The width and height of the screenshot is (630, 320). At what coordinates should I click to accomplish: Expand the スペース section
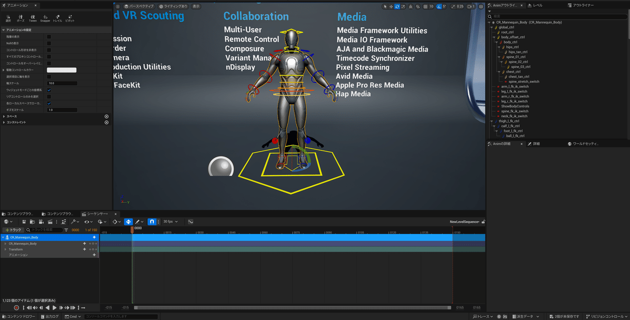pyautogui.click(x=3, y=116)
